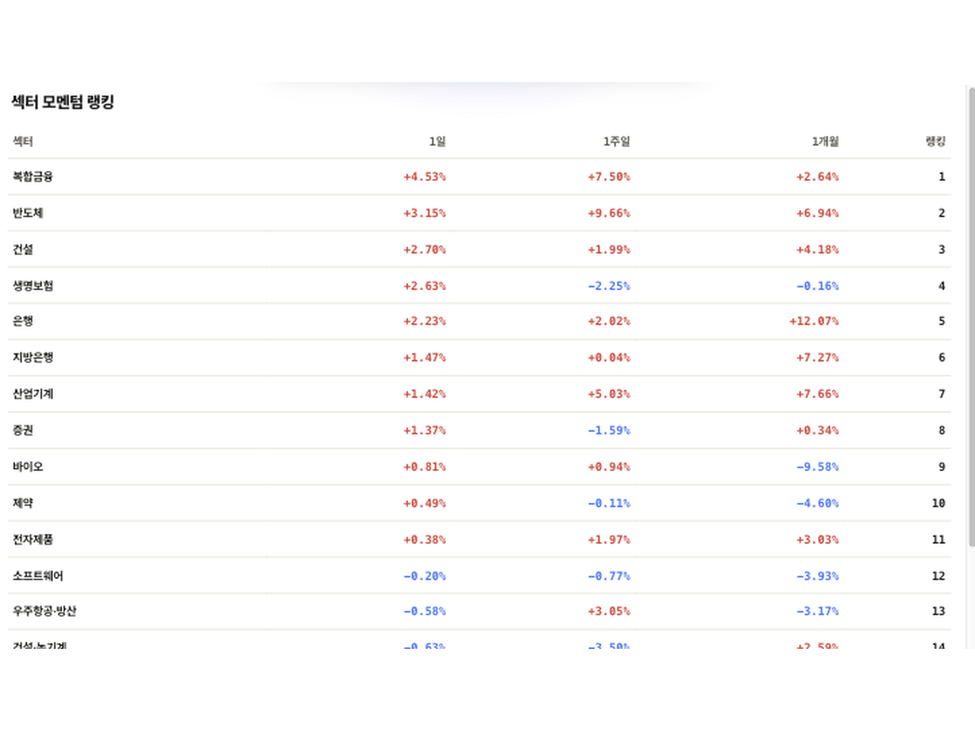
Task: Select the '복합금융' sector row name
Action: (x=33, y=177)
